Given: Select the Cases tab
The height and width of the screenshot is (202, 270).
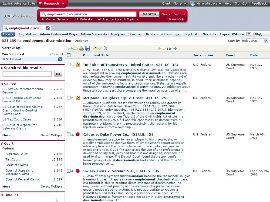Looking at the screenshot, I should (8, 34).
